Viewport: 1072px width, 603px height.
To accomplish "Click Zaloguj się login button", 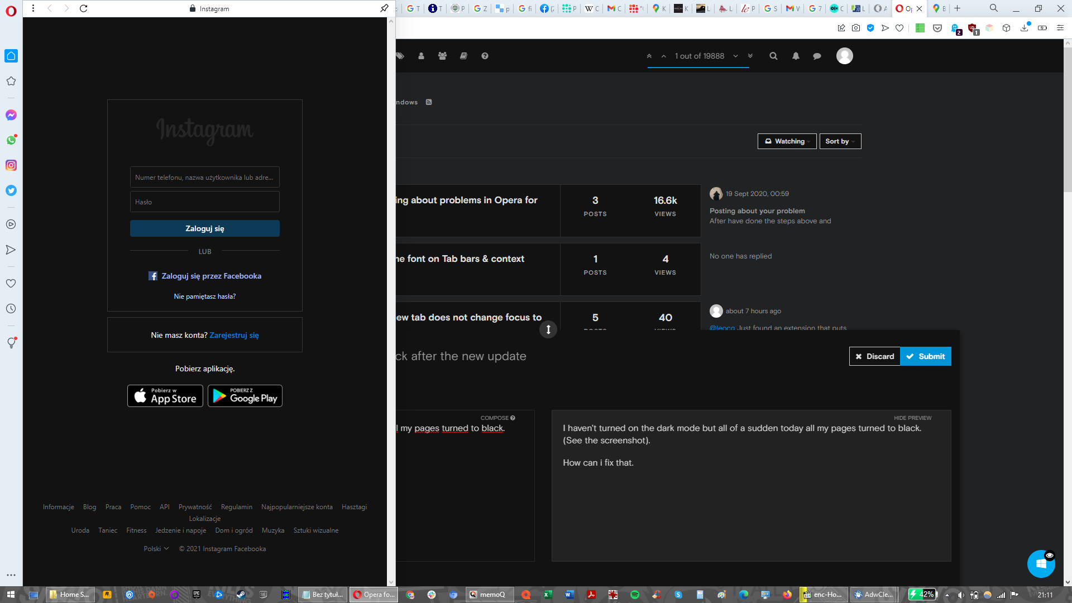I will point(205,228).
